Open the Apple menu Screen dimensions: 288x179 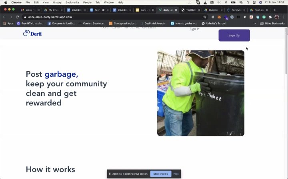coord(6,2)
